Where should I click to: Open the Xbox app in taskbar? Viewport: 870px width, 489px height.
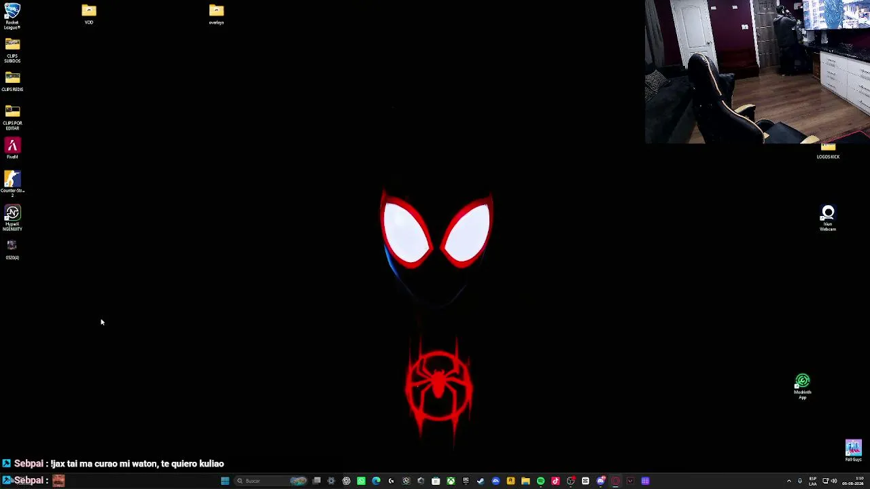451,481
